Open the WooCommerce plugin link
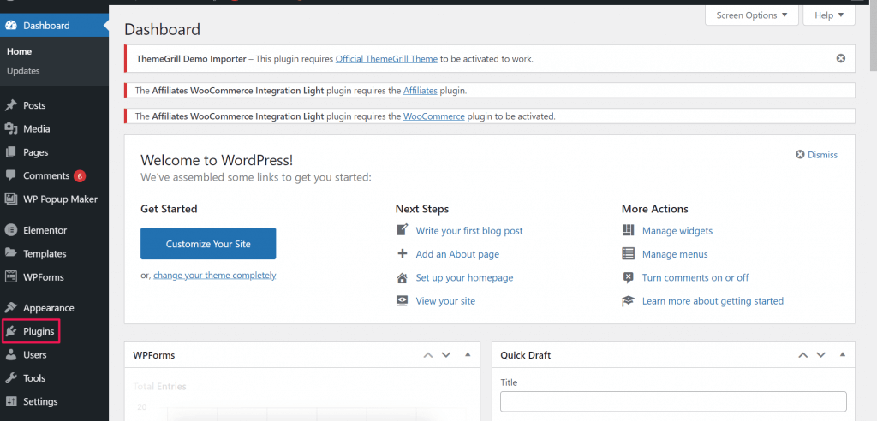This screenshot has width=877, height=421. 434,116
